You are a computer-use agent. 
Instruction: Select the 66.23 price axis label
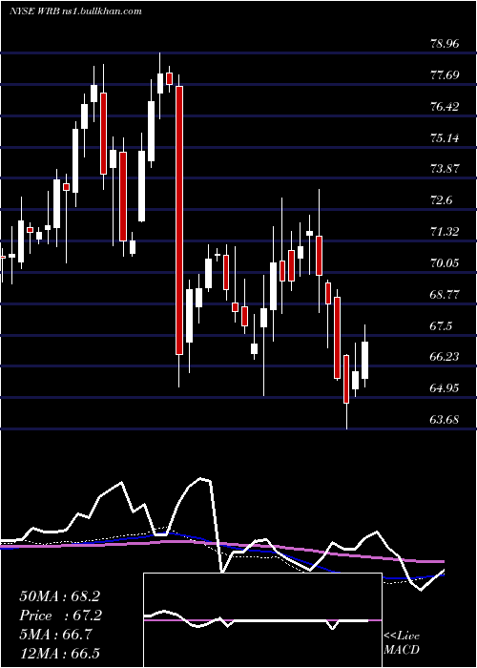pyautogui.click(x=445, y=357)
